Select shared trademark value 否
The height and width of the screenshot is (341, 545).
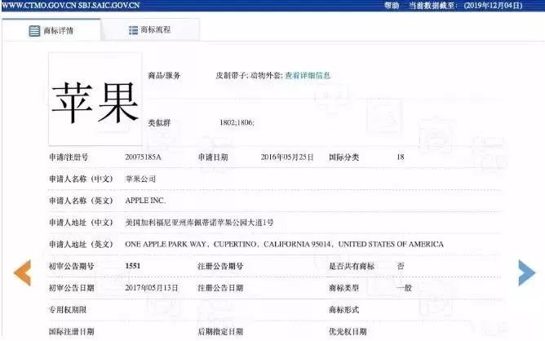pos(401,266)
